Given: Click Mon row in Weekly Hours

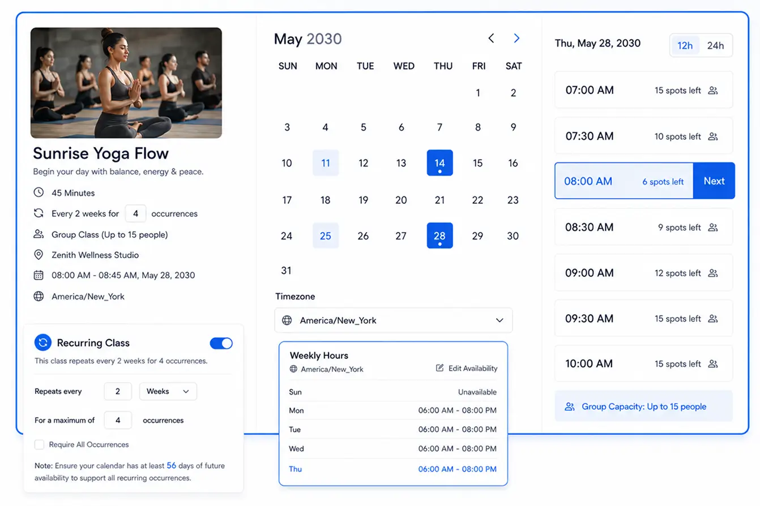Looking at the screenshot, I should click(393, 410).
